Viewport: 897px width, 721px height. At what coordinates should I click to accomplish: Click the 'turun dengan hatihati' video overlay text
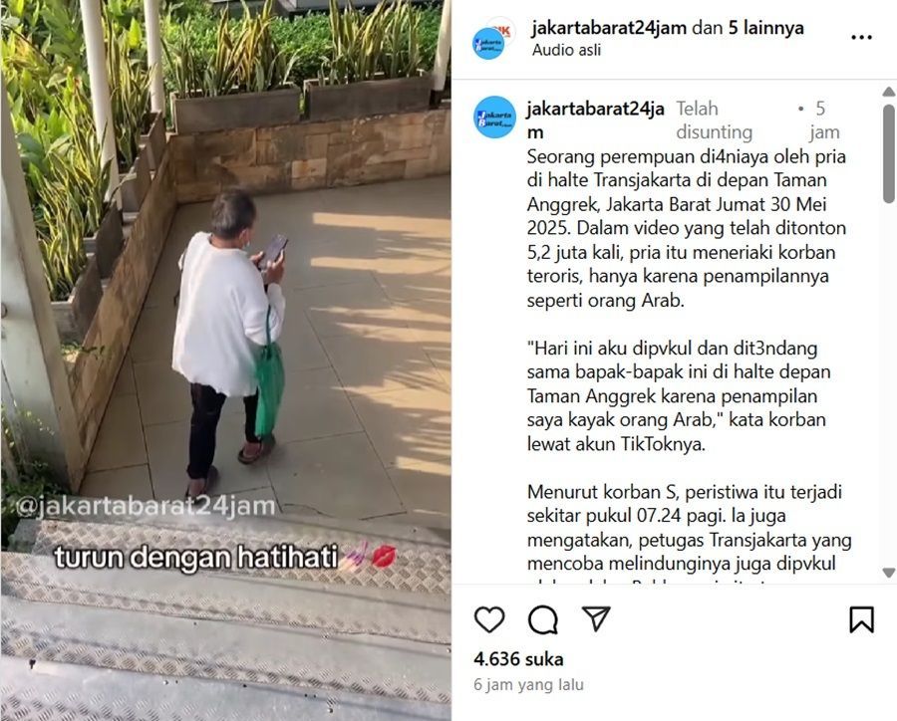(195, 558)
